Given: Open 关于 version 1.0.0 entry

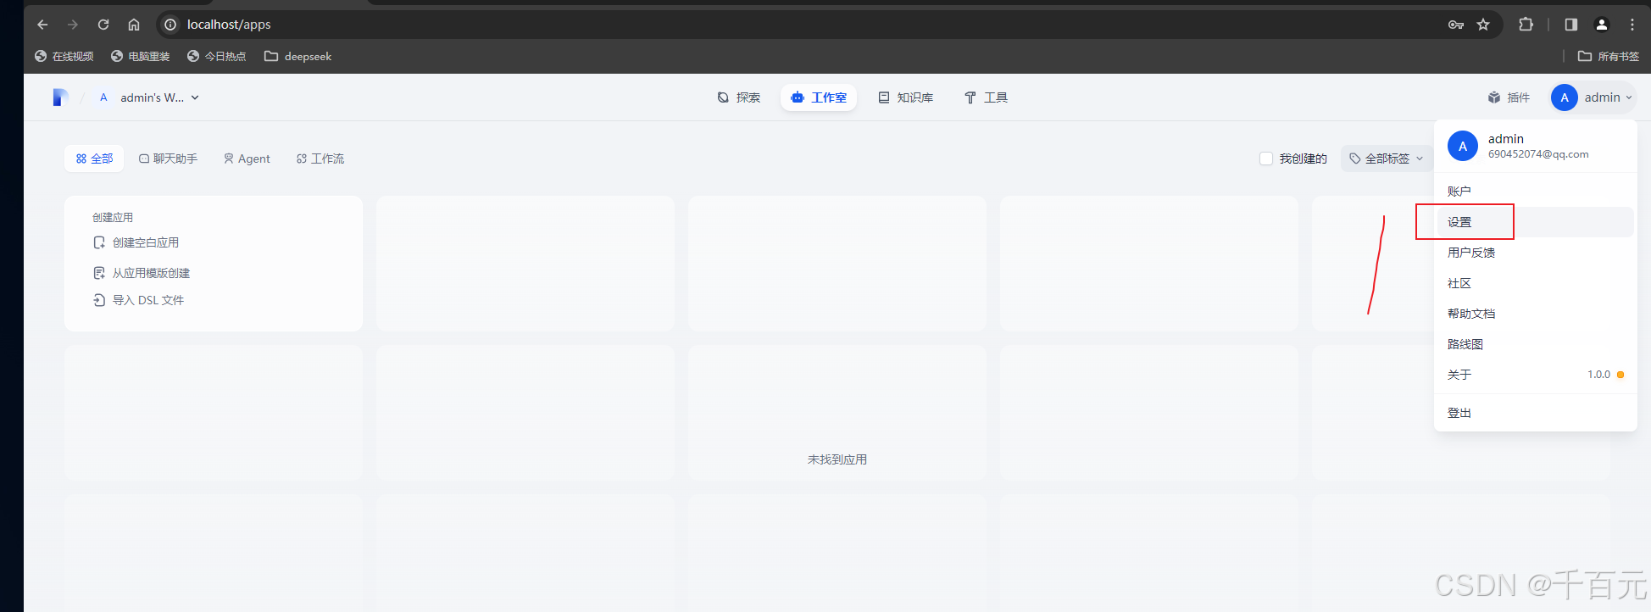Looking at the screenshot, I should point(1535,375).
